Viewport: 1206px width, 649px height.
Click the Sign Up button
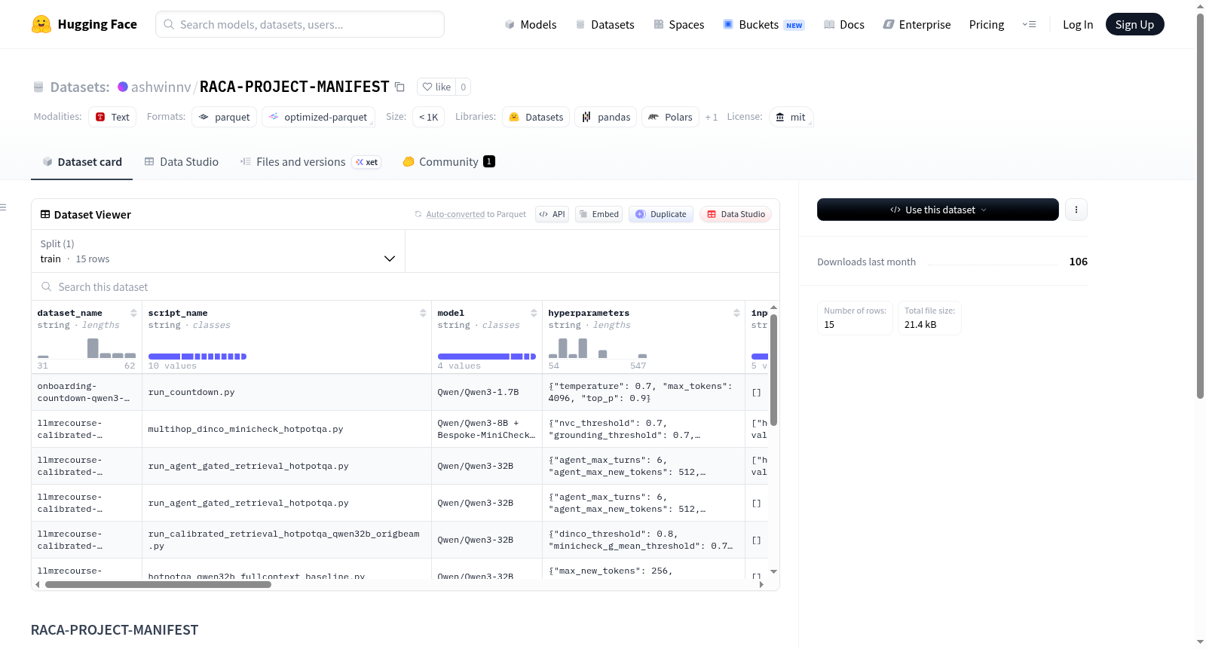pos(1134,24)
